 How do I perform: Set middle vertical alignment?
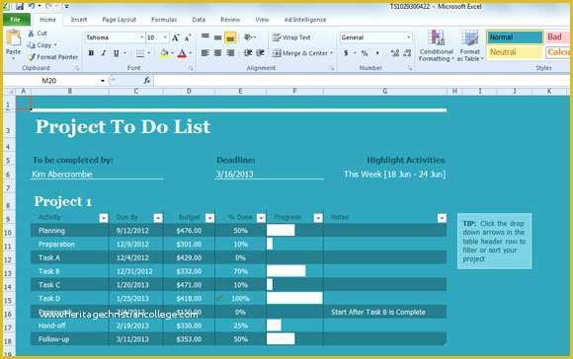click(x=217, y=37)
